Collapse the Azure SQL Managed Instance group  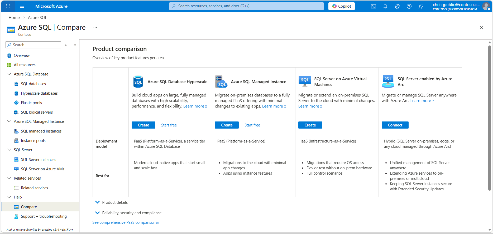click(9, 121)
